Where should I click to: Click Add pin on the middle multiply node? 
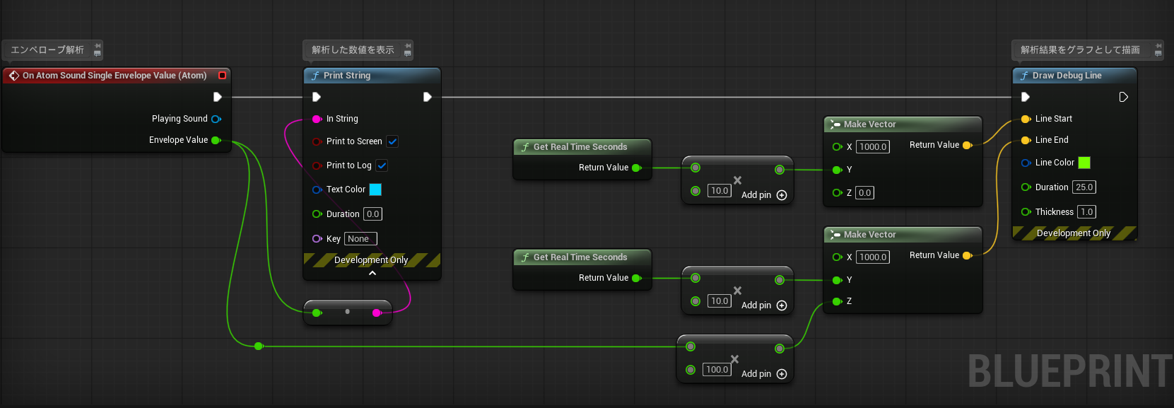pyautogui.click(x=764, y=305)
